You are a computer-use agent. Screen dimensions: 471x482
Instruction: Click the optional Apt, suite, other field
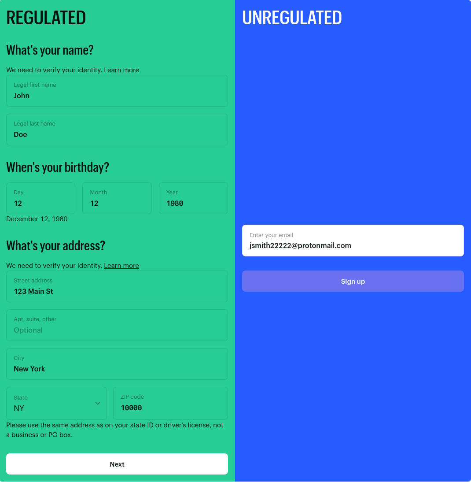[x=117, y=325]
